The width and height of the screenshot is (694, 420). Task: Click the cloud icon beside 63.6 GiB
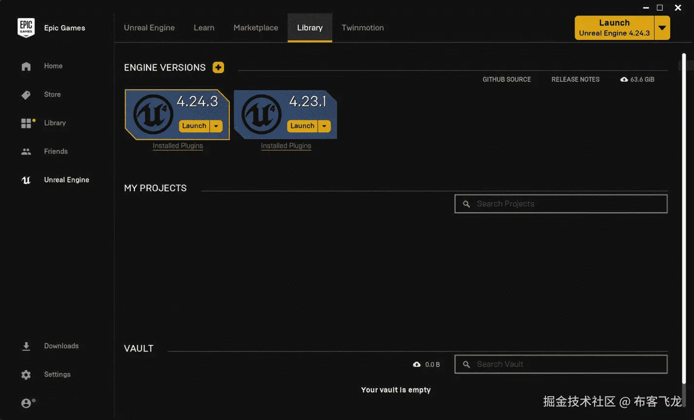coord(624,79)
